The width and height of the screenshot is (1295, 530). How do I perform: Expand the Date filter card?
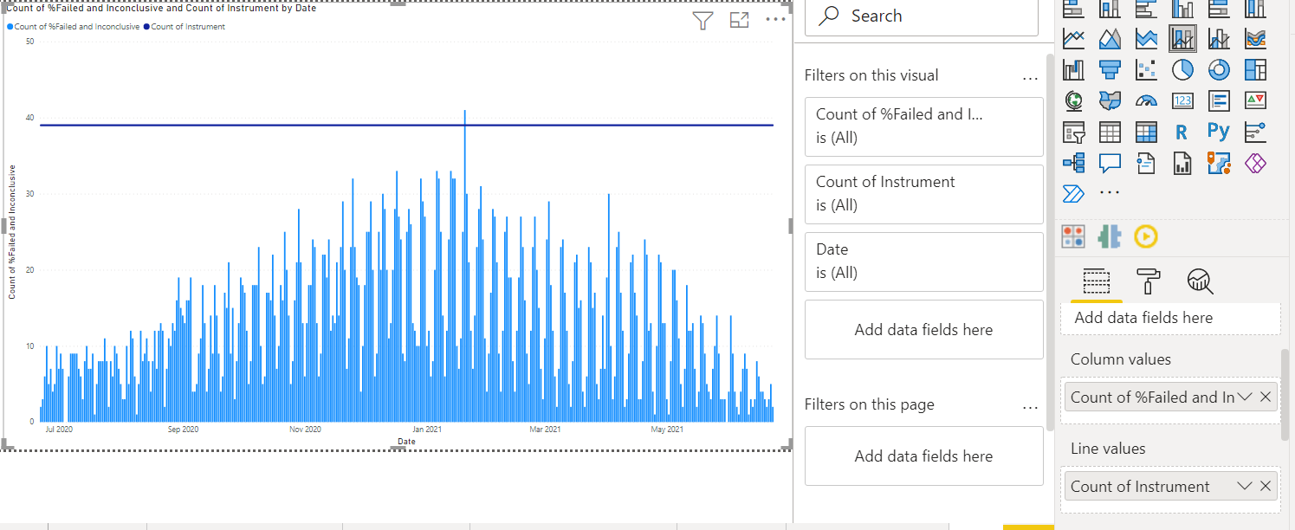pos(924,262)
